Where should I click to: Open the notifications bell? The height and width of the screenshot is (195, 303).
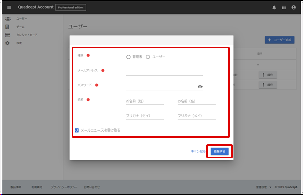(x=274, y=8)
